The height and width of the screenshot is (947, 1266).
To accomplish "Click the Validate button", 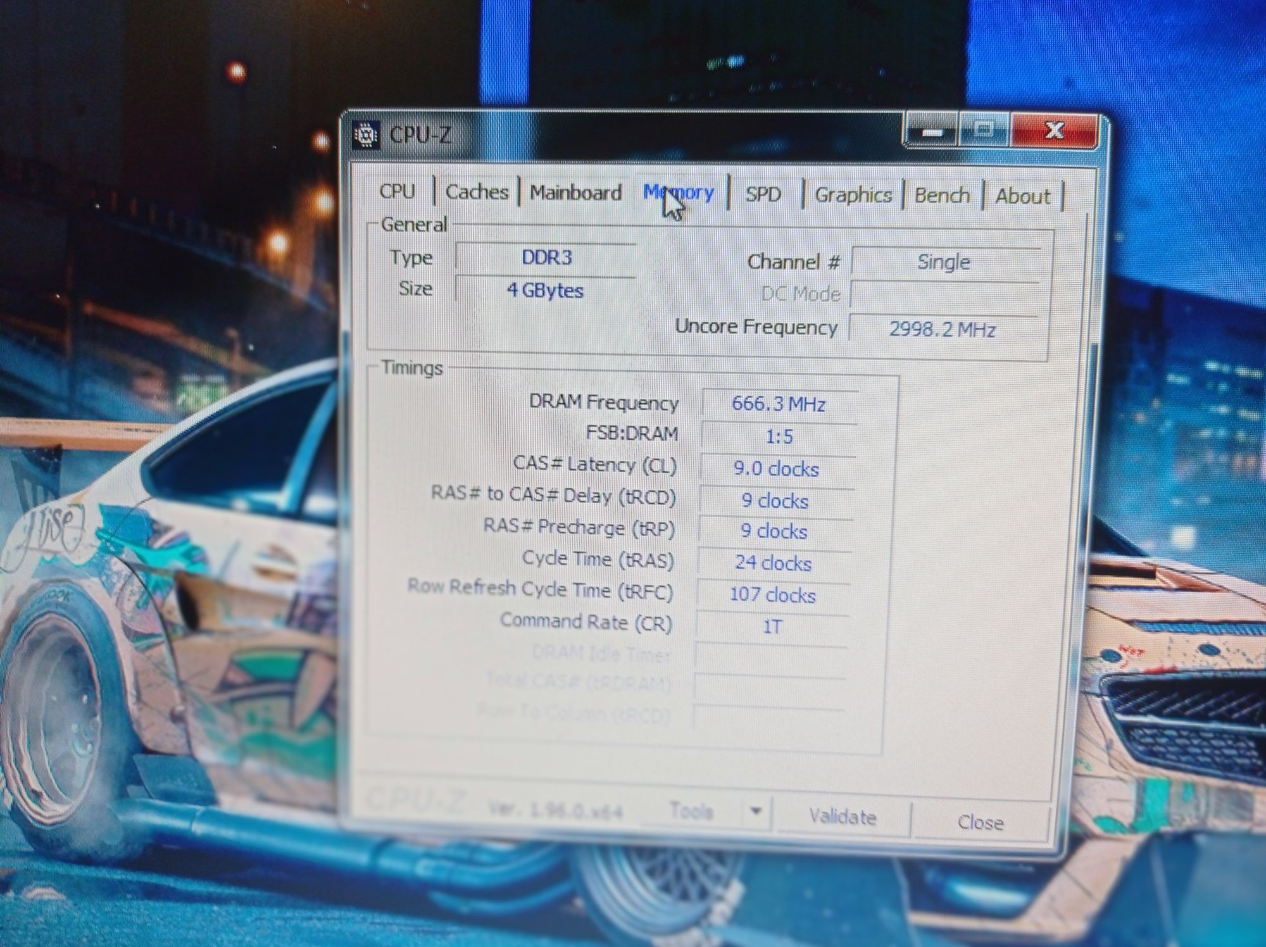I will 843,817.
